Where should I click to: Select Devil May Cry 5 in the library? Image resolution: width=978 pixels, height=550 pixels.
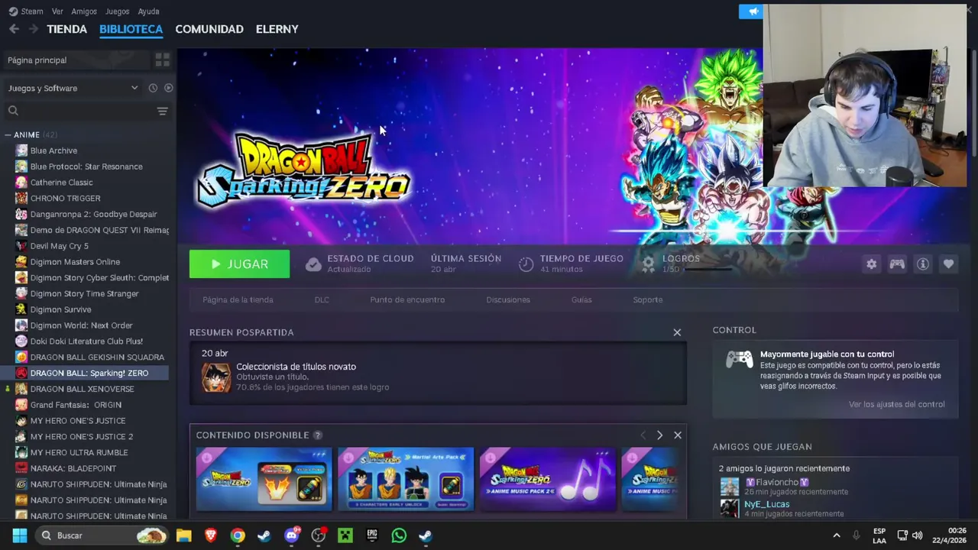click(x=60, y=246)
